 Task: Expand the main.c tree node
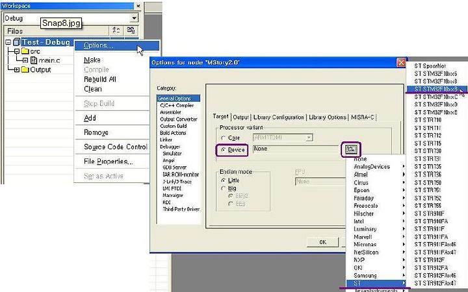point(25,60)
